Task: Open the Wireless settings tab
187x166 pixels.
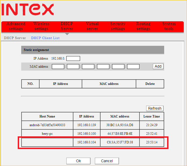Action: point(41,26)
